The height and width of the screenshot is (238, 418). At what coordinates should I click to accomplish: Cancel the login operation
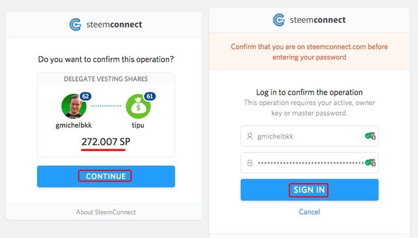pyautogui.click(x=310, y=212)
